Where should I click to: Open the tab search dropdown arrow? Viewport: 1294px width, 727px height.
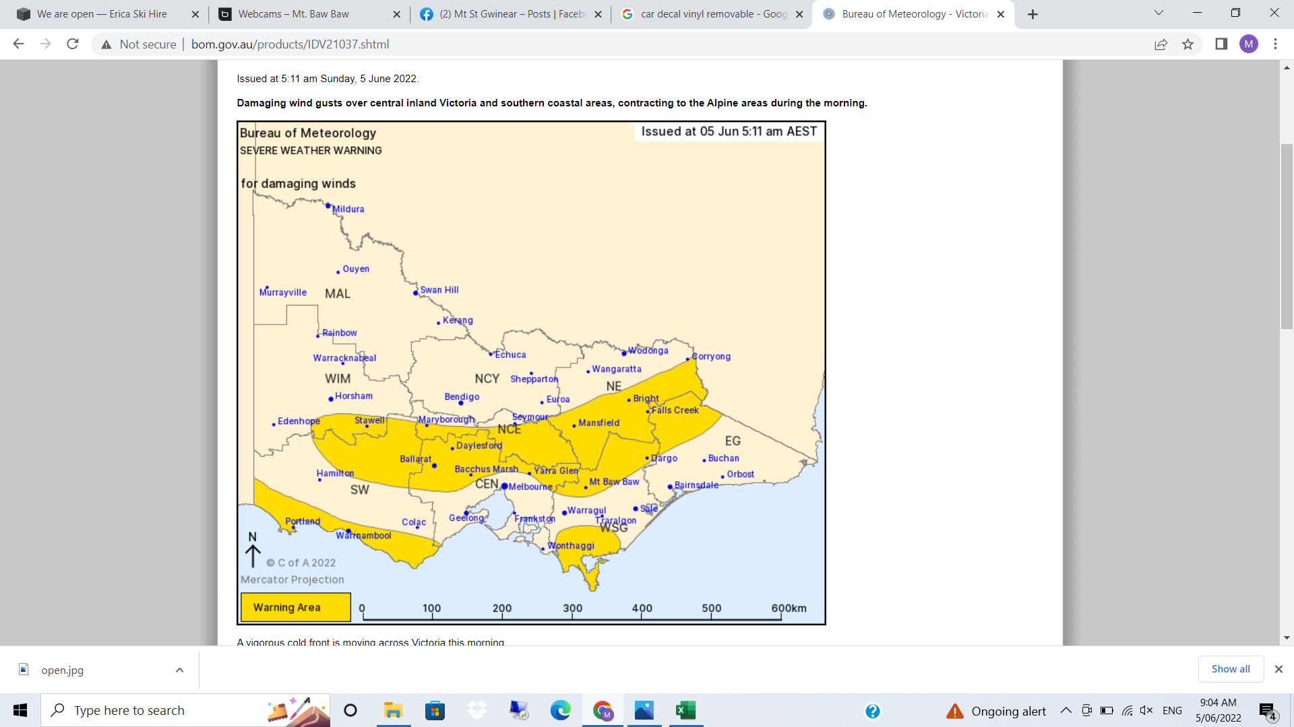point(1158,13)
